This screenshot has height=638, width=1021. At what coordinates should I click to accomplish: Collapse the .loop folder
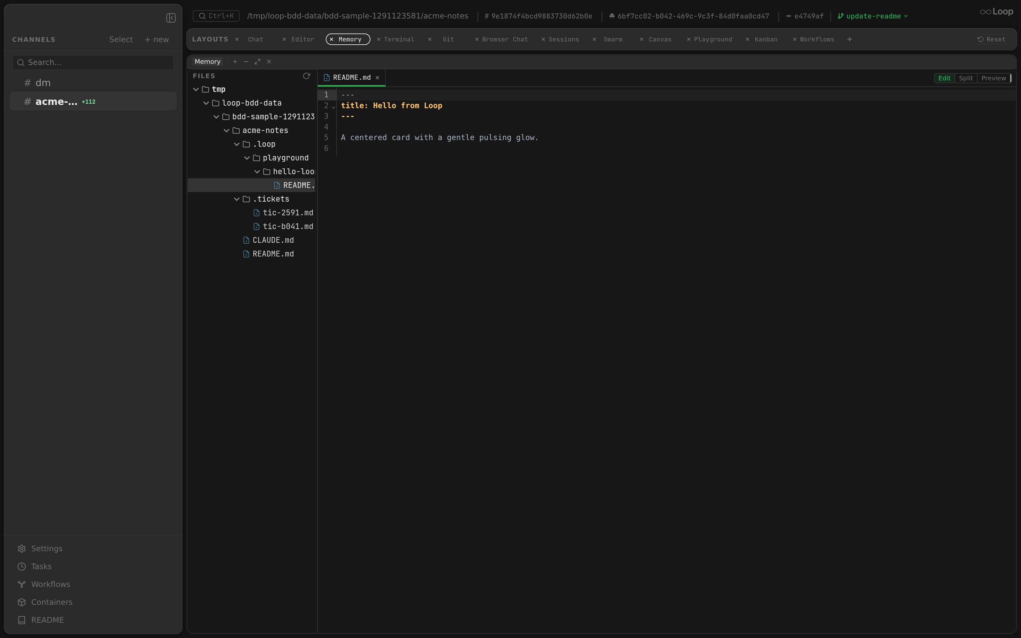[x=237, y=144]
